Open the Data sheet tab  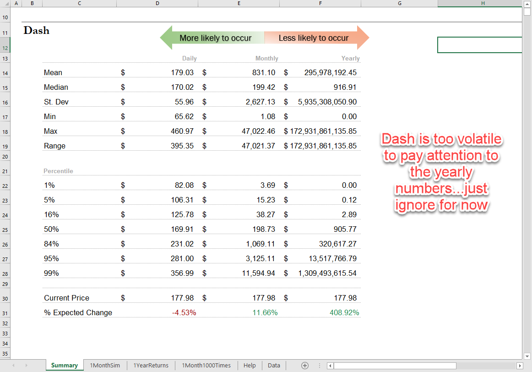(274, 365)
